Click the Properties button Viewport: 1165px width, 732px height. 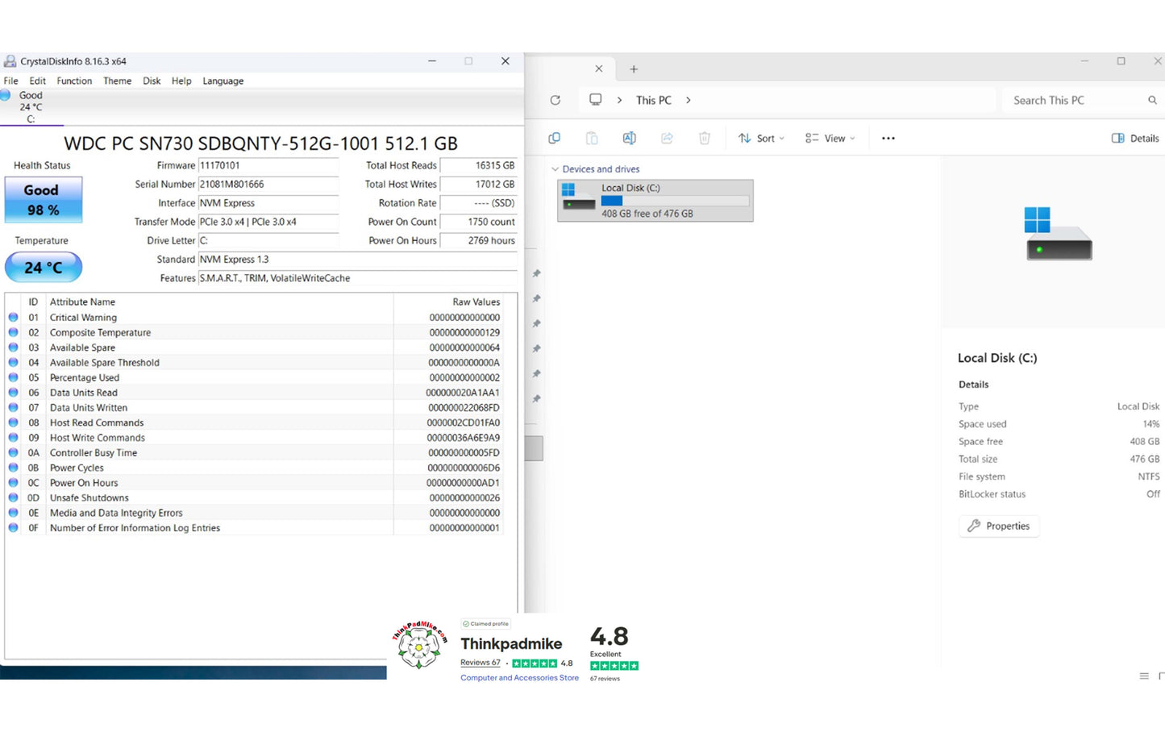[x=999, y=526]
